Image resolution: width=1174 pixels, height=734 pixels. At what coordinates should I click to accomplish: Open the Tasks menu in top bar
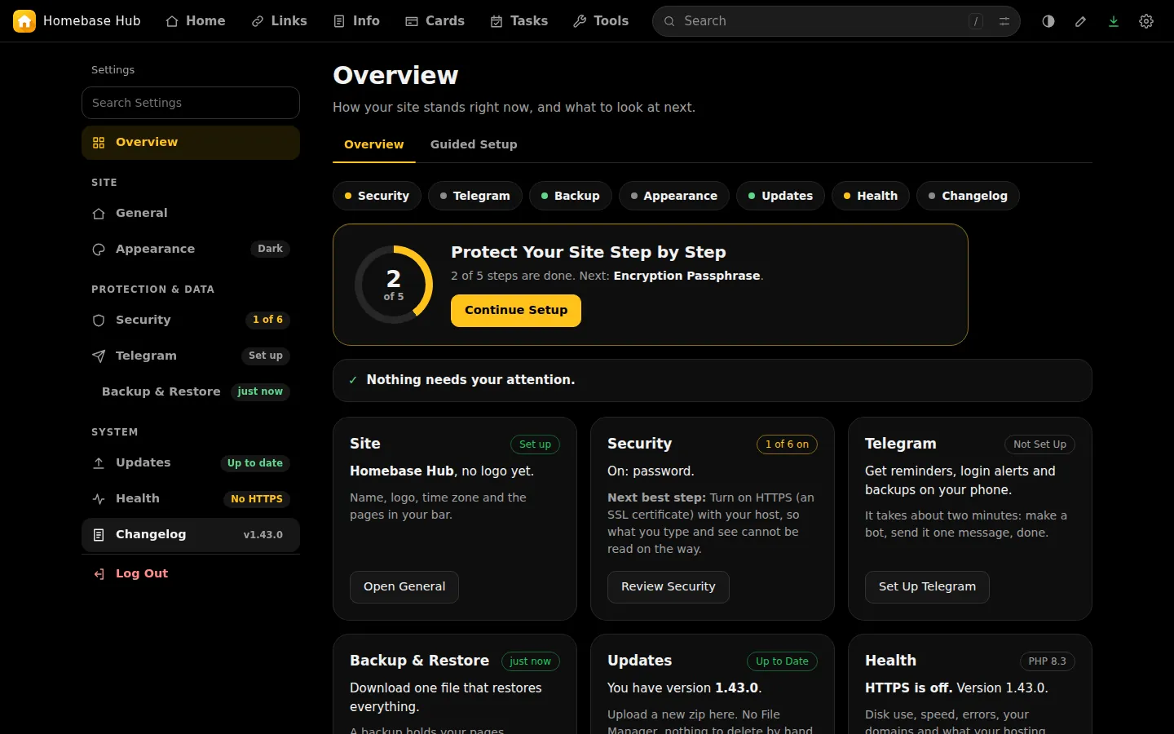click(x=519, y=21)
